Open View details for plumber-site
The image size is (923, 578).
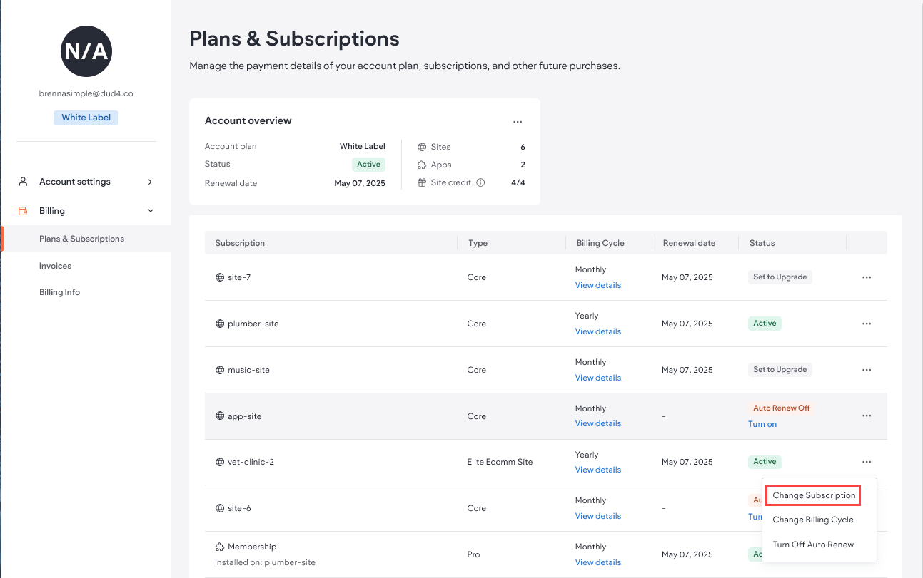point(597,331)
